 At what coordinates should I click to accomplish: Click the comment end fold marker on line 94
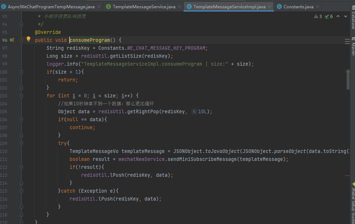[x=21, y=24]
